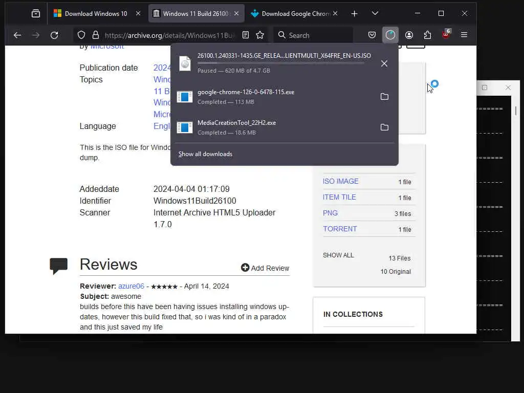The width and height of the screenshot is (524, 393).
Task: Click IN COLLECTIONS heading
Action: (x=353, y=315)
